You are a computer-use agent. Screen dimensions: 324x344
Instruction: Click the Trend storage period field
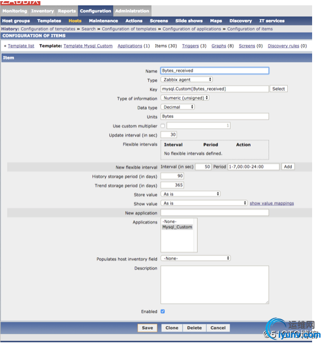172,185
